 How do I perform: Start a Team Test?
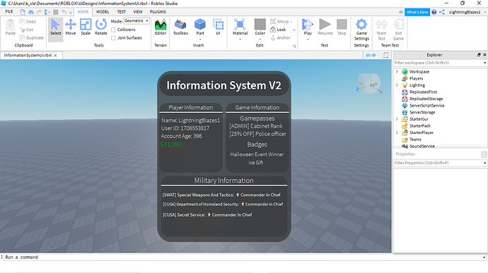click(381, 29)
